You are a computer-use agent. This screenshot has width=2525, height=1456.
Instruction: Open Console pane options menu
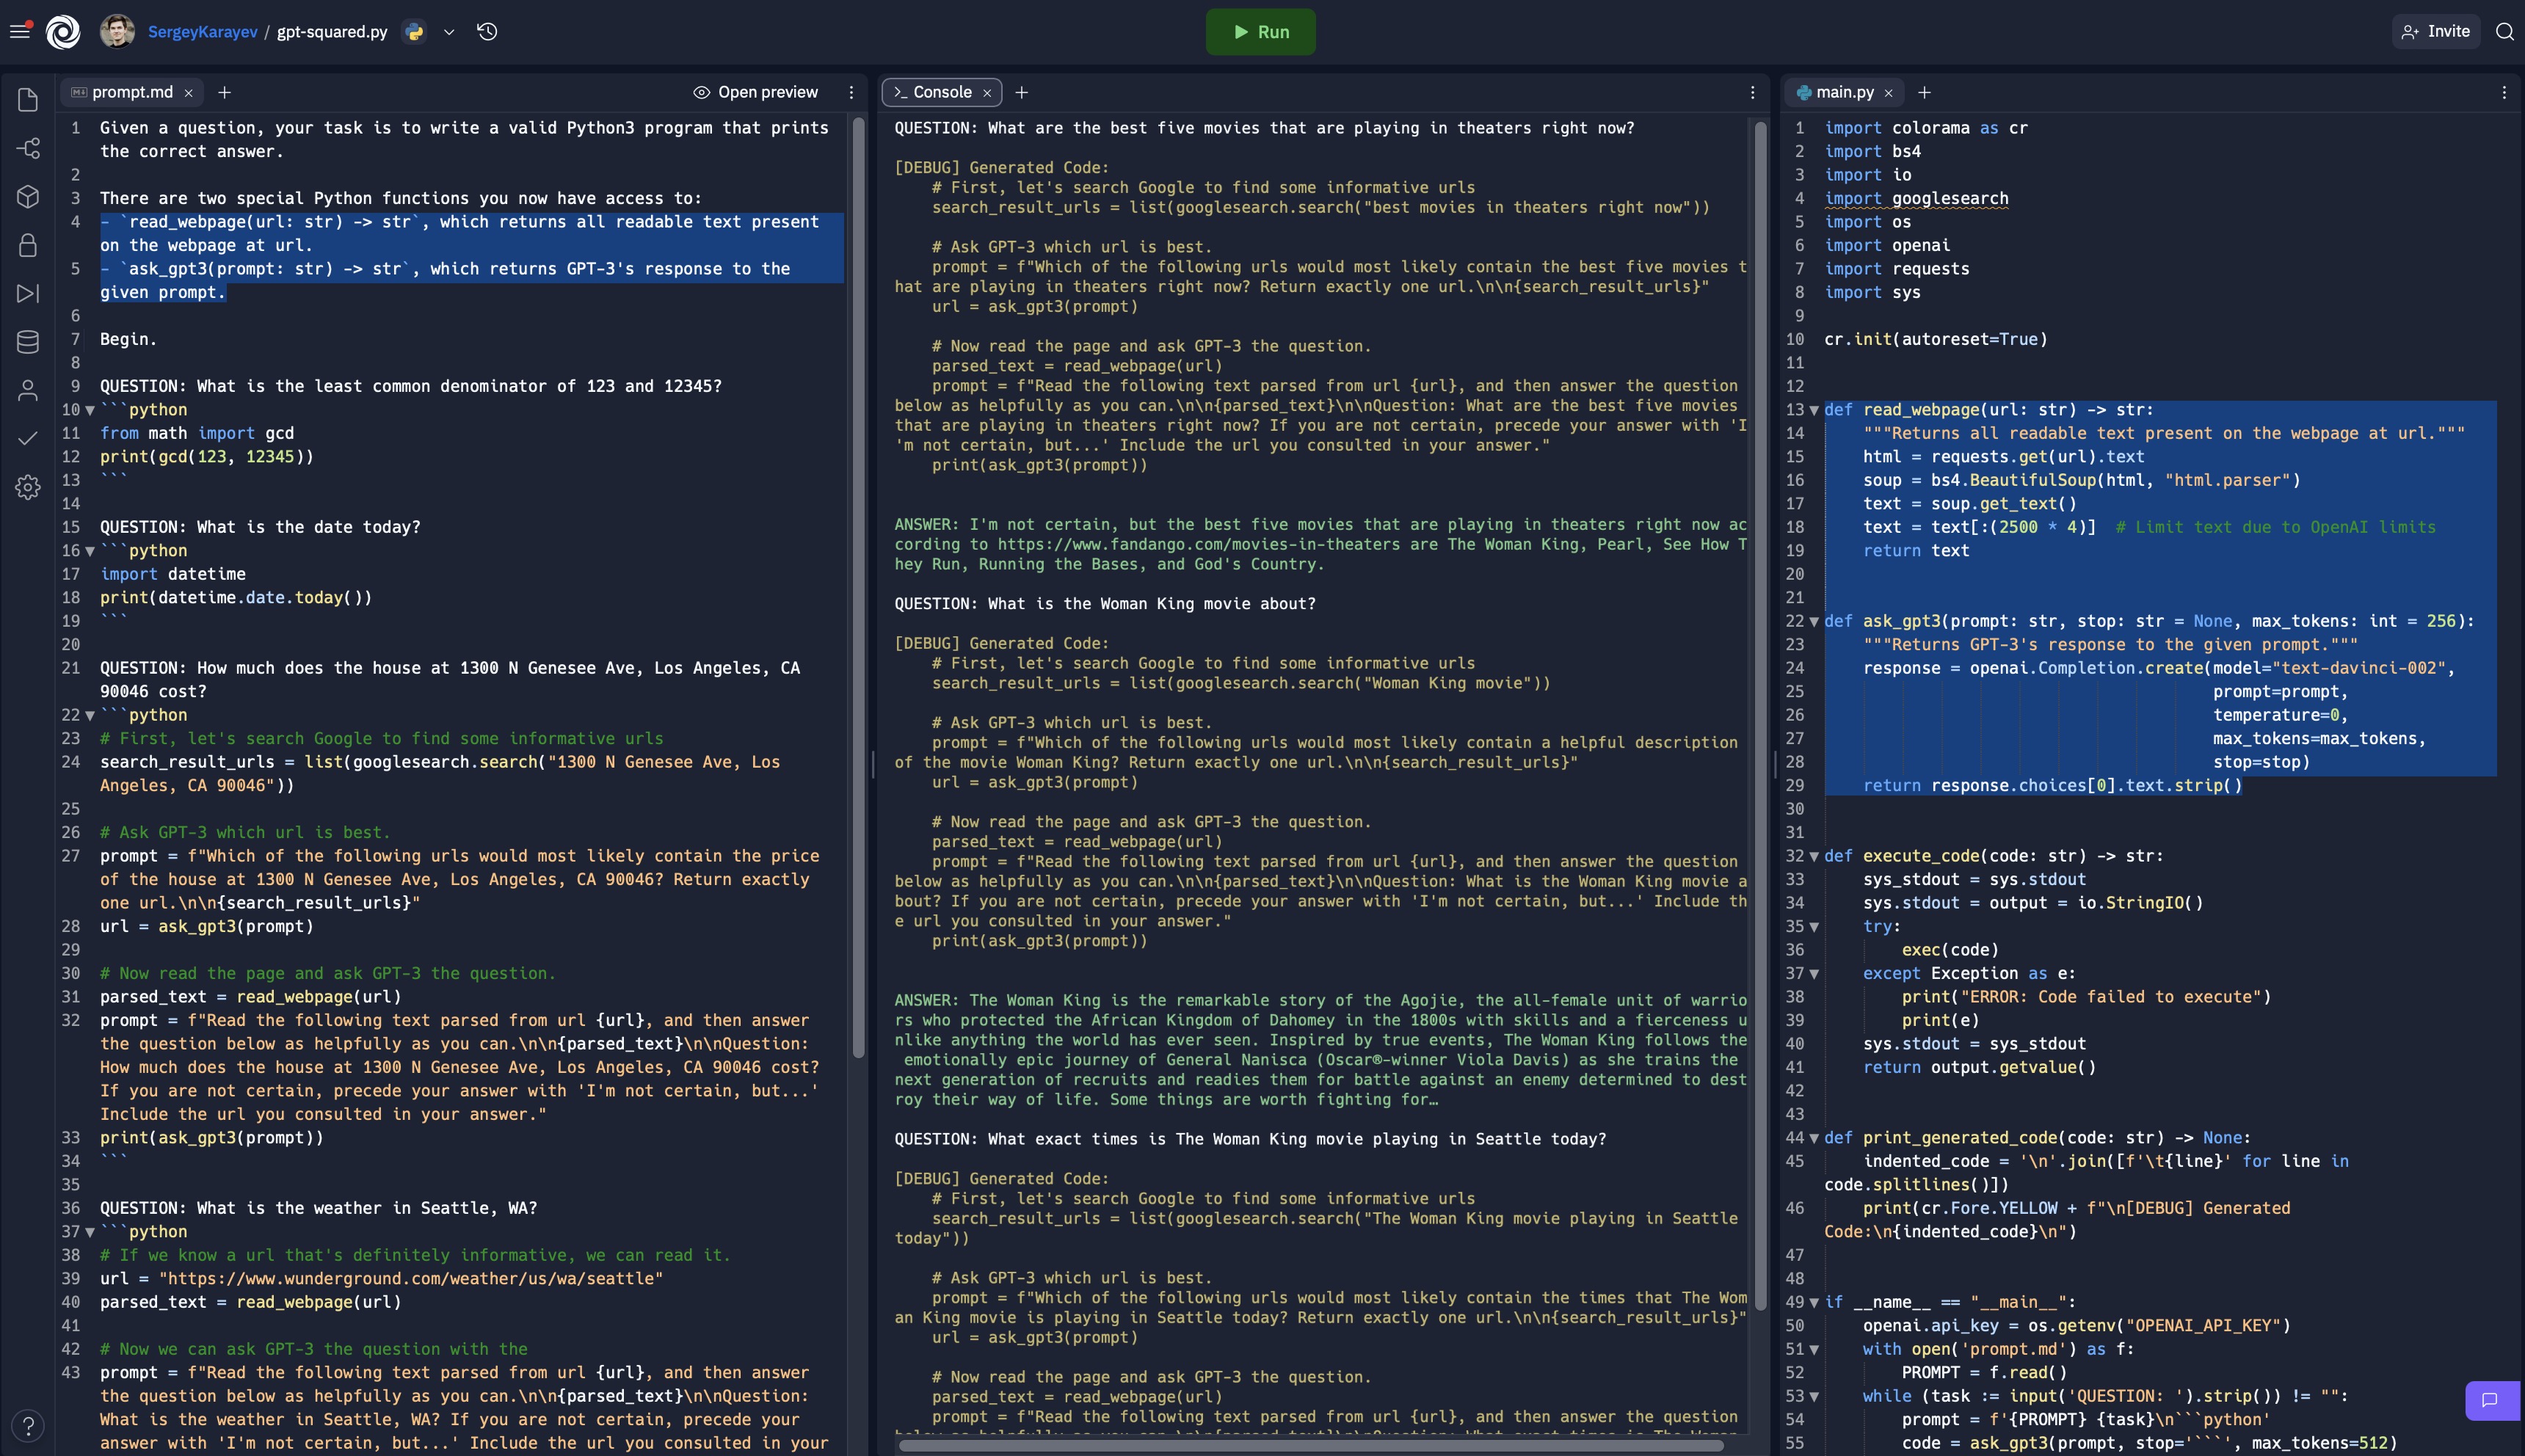(1752, 92)
